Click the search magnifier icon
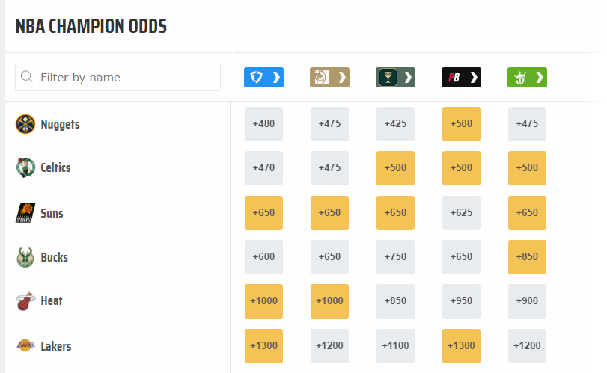607x373 pixels. [28, 77]
